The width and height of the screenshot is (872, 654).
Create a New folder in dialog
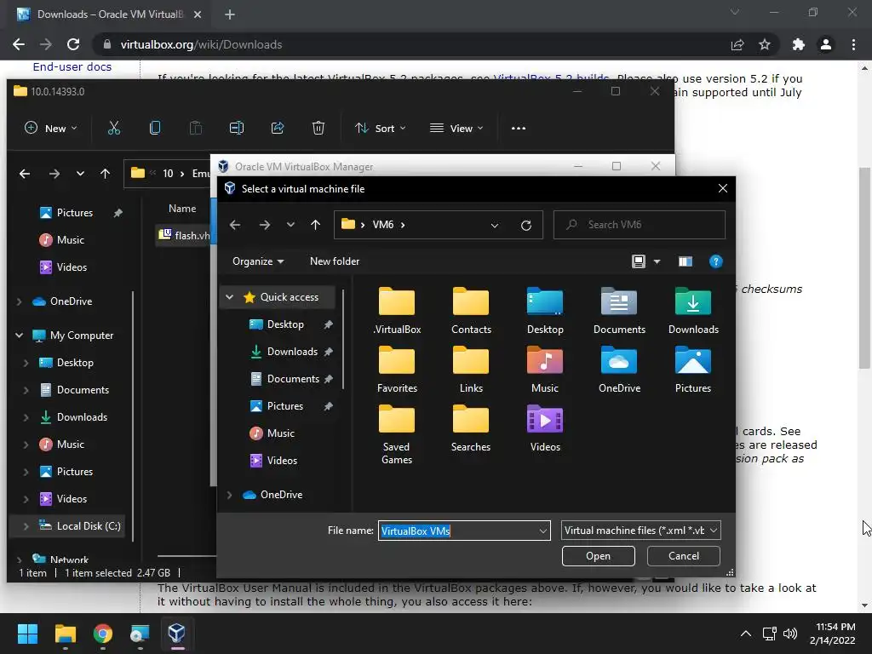(x=335, y=261)
